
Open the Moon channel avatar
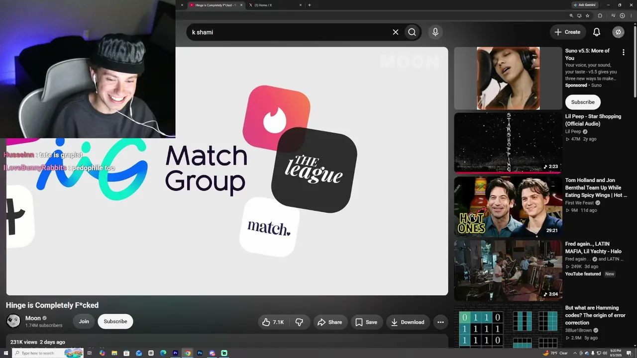(x=13, y=321)
